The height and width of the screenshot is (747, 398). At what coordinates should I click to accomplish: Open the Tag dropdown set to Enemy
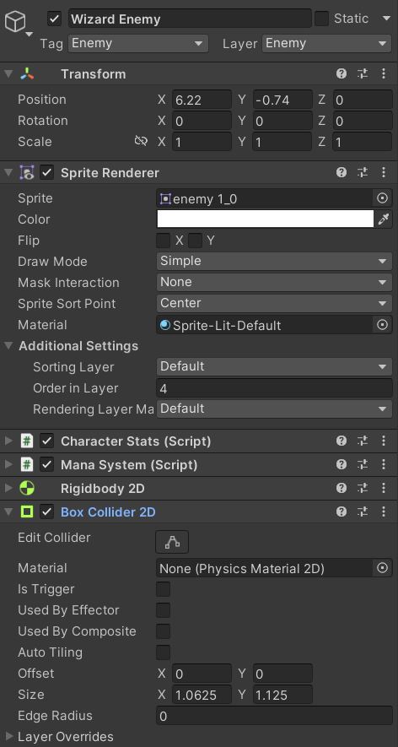(138, 43)
